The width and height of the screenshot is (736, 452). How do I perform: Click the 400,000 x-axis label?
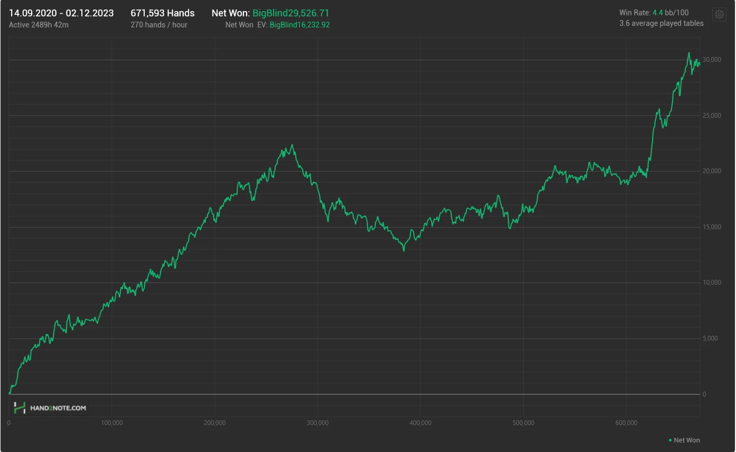click(x=420, y=423)
